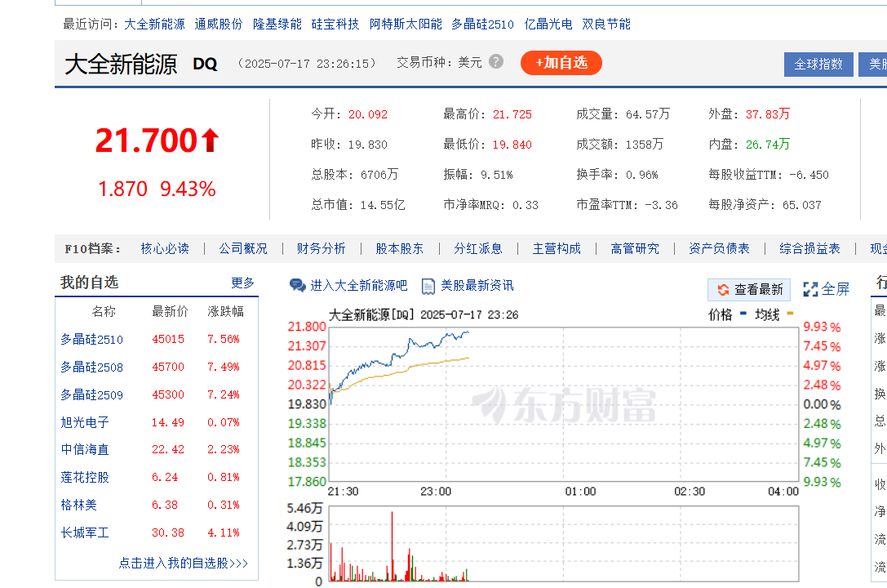Open the 资产负债表 F10 section
The height and width of the screenshot is (588, 887).
pos(719,249)
